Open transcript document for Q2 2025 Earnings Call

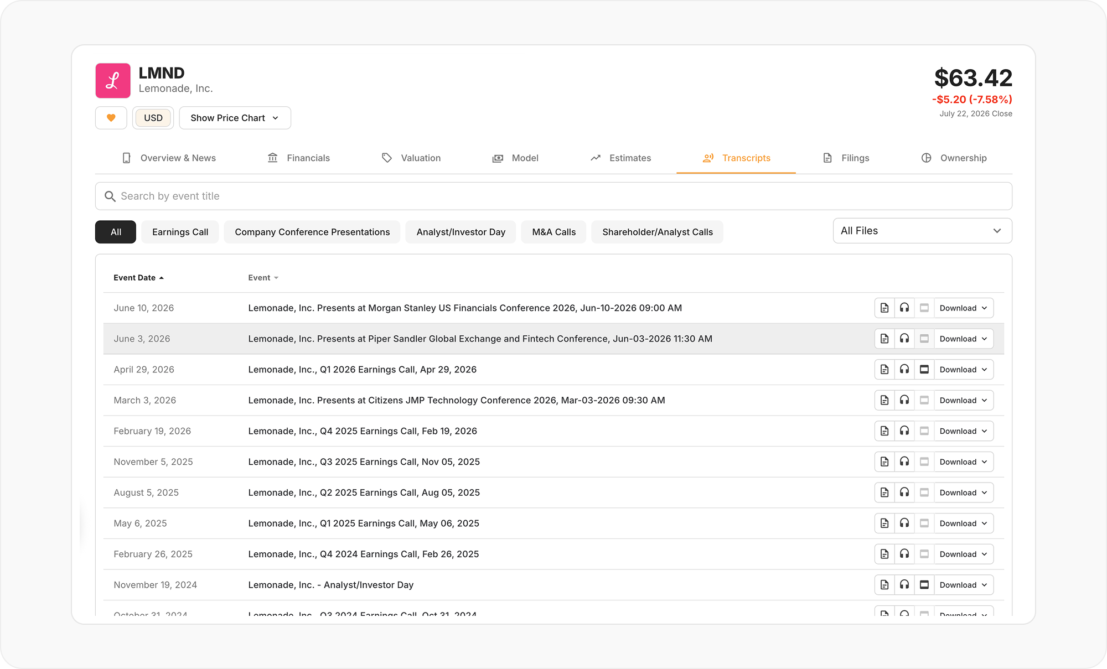pos(884,492)
